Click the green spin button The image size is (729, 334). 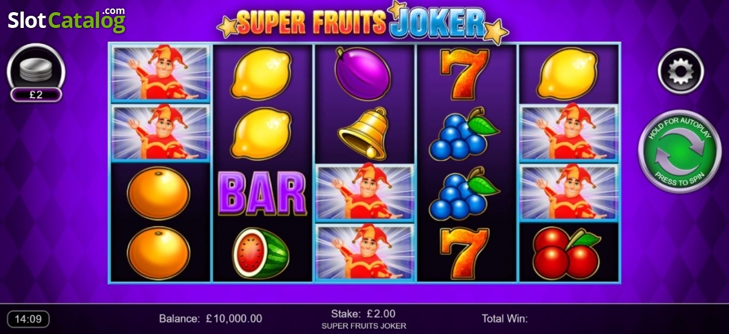click(x=679, y=152)
